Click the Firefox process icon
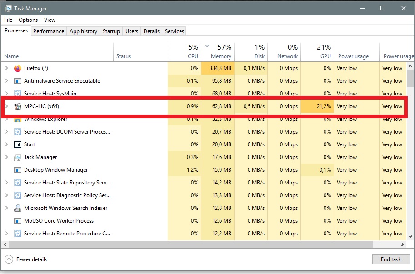 17,68
